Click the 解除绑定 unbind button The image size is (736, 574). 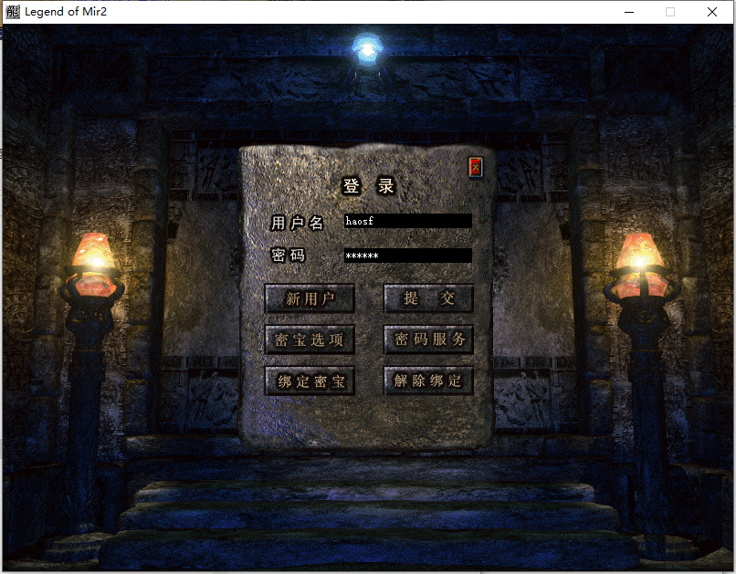coord(428,381)
